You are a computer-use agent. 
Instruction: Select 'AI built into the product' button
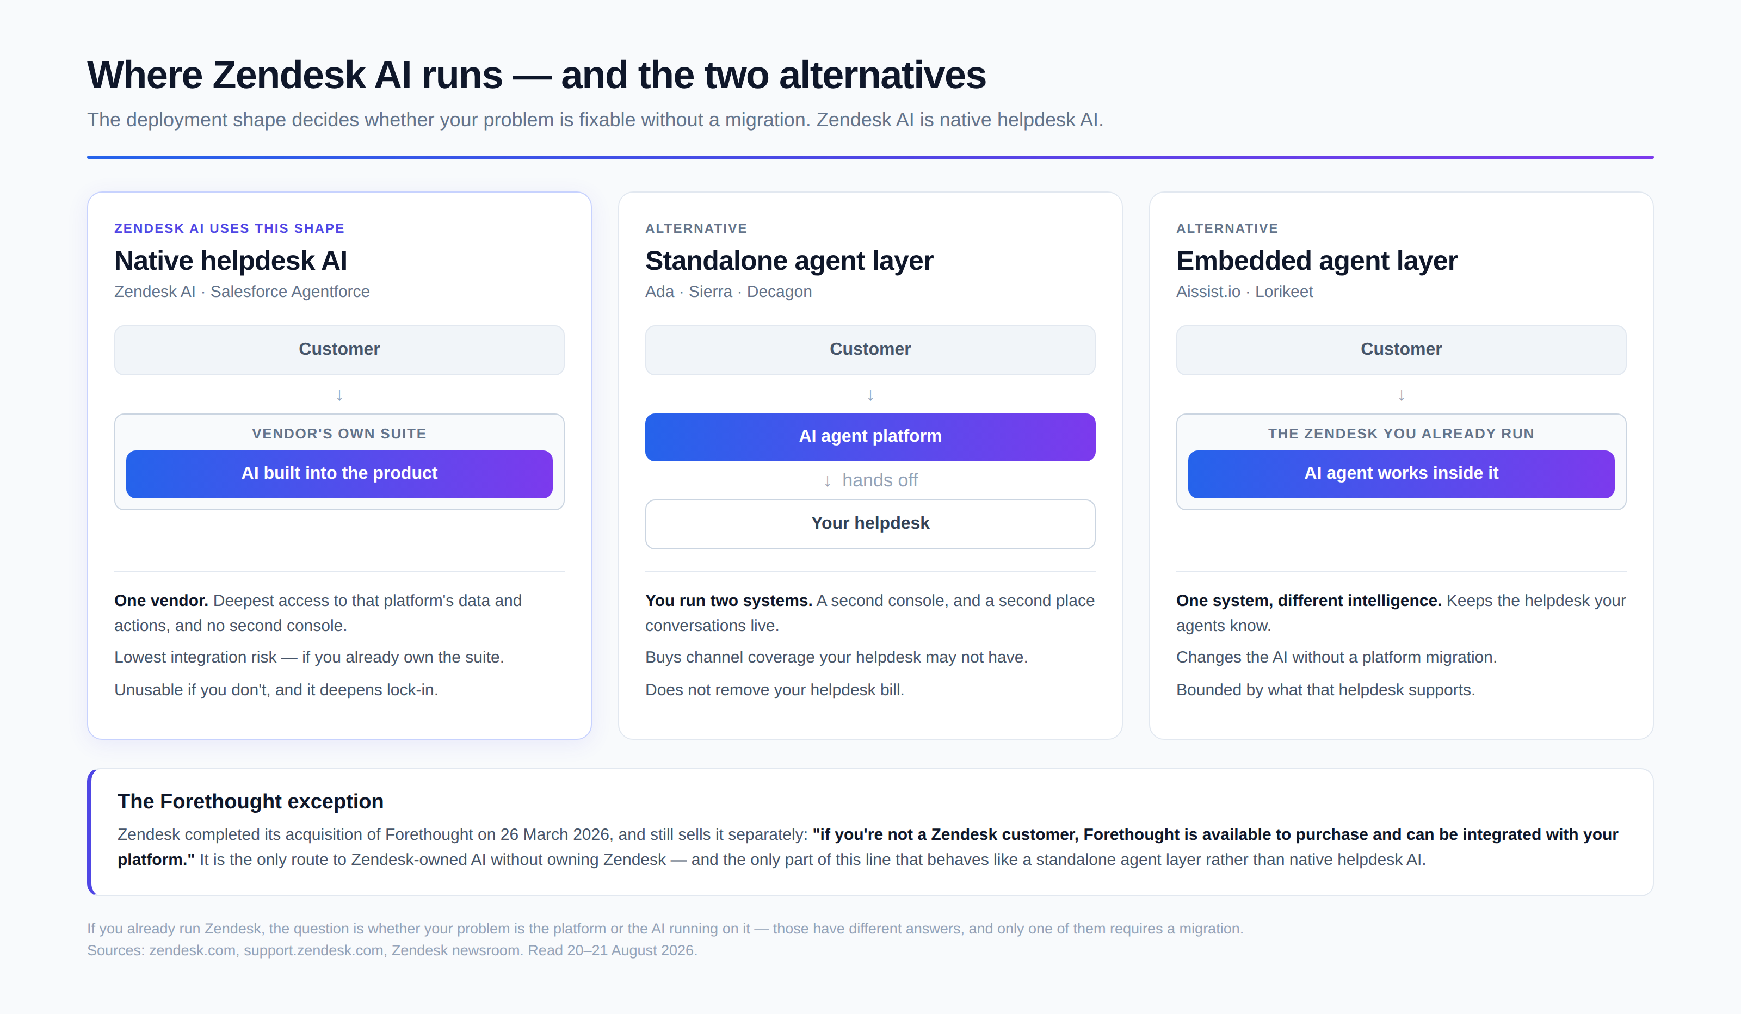coord(339,474)
